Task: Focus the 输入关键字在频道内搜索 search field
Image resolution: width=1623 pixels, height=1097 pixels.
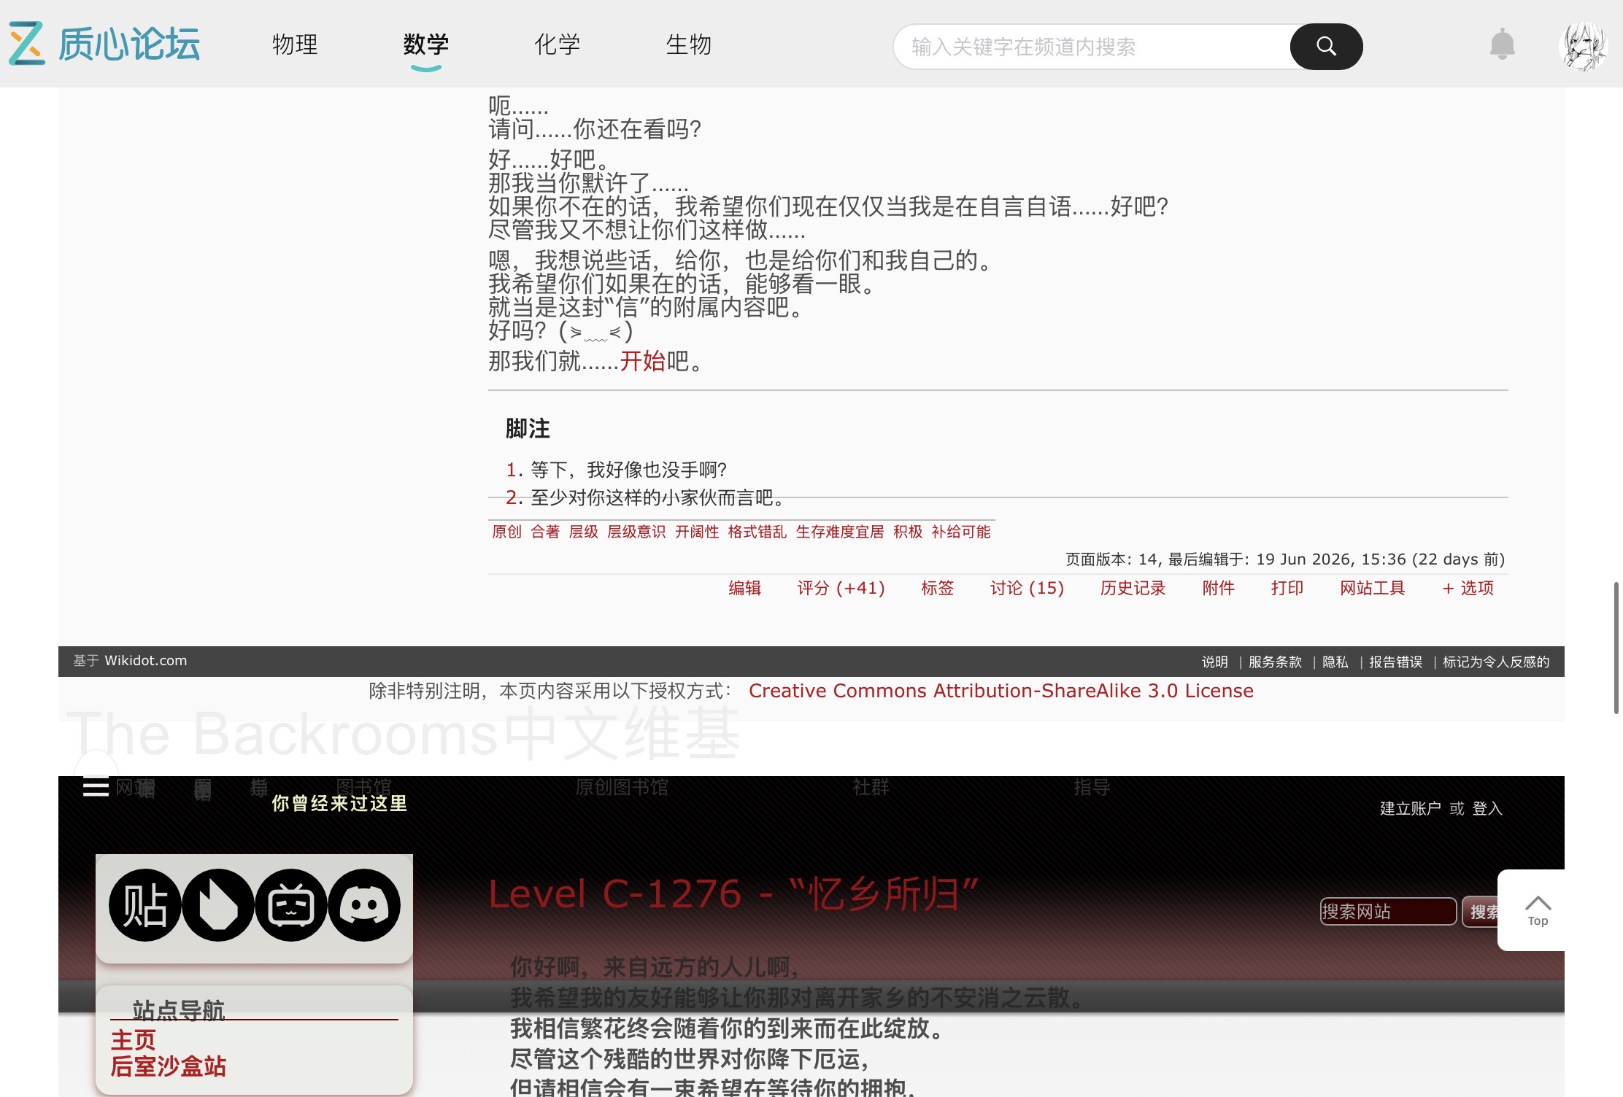Action: [1092, 47]
